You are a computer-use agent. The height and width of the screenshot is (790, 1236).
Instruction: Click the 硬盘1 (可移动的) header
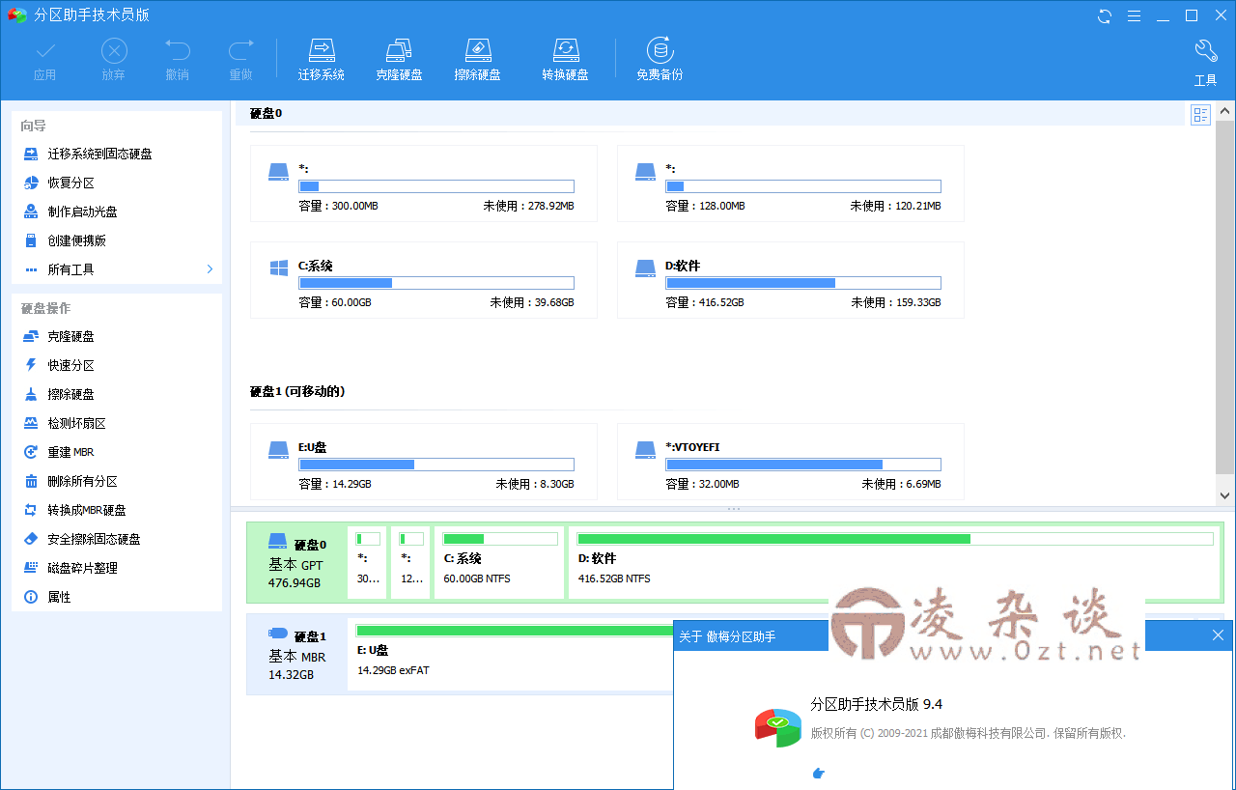[297, 391]
